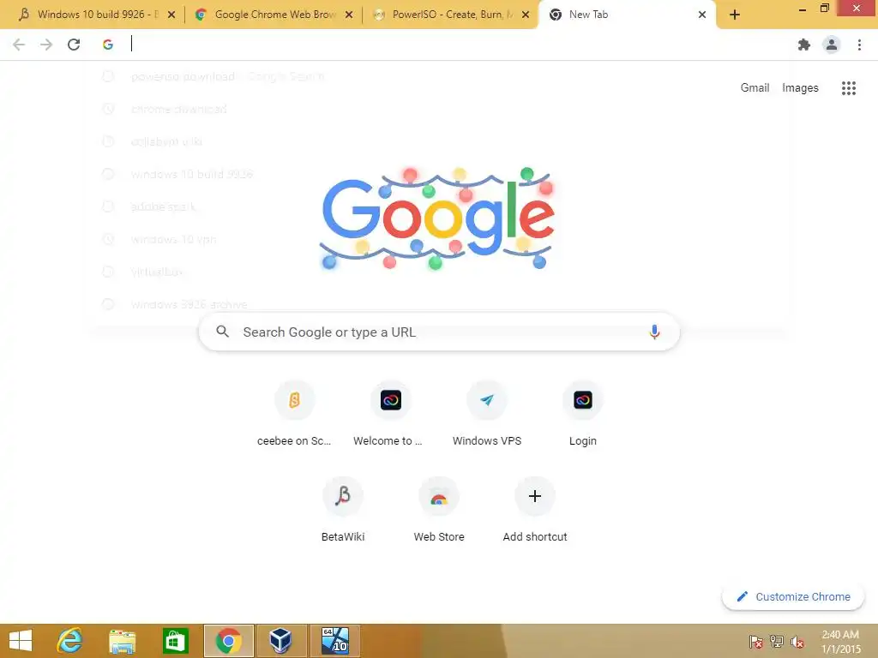Open the Chrome profile avatar
The width and height of the screenshot is (878, 658).
(x=832, y=45)
